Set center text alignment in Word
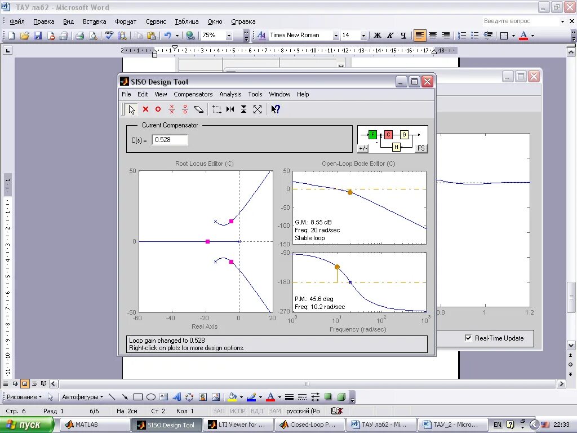Viewport: 577px width, 433px height. pos(433,36)
